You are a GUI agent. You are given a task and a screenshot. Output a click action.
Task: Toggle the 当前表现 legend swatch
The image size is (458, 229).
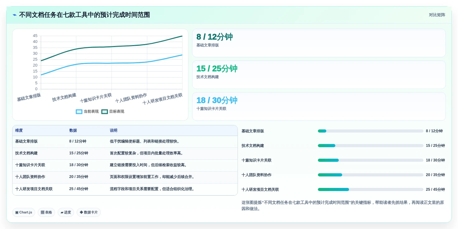point(79,111)
